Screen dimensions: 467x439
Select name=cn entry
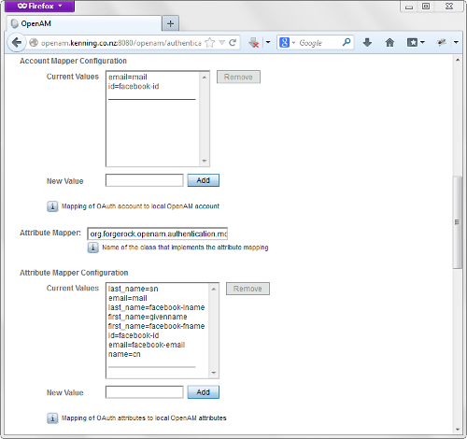point(124,354)
